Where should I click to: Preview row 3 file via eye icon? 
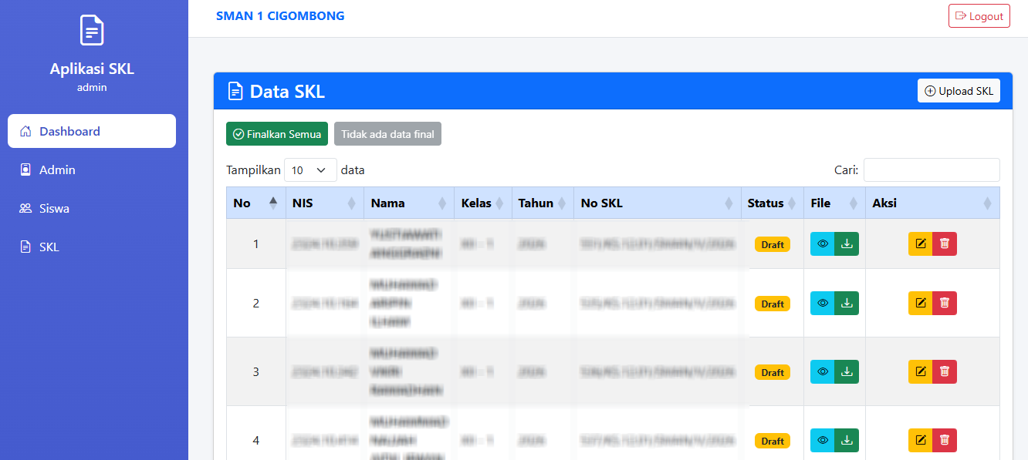click(x=823, y=371)
